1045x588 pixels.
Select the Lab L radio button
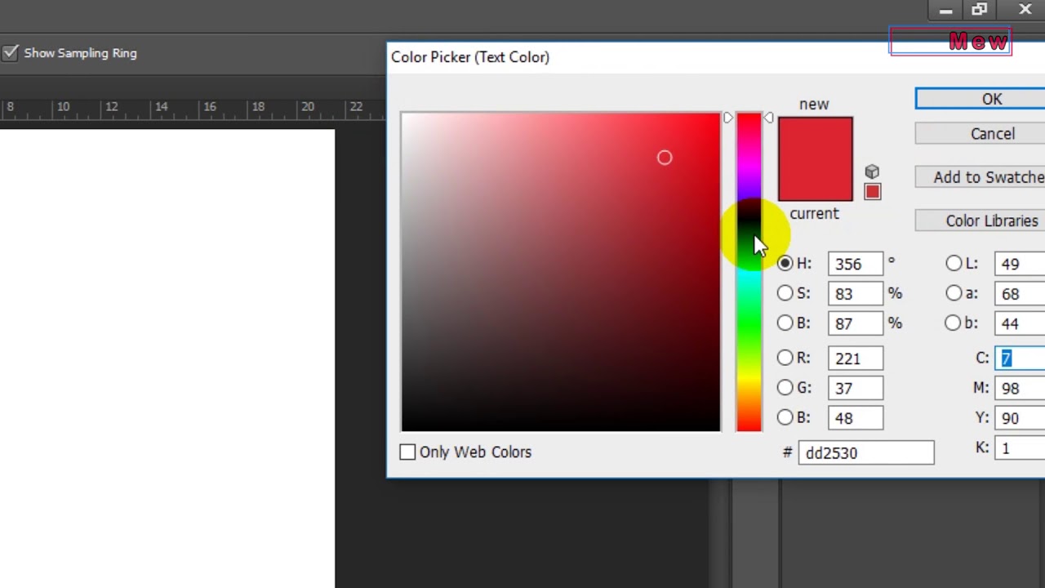click(x=954, y=263)
